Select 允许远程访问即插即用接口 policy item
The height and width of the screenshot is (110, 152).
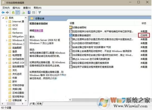click(86, 43)
